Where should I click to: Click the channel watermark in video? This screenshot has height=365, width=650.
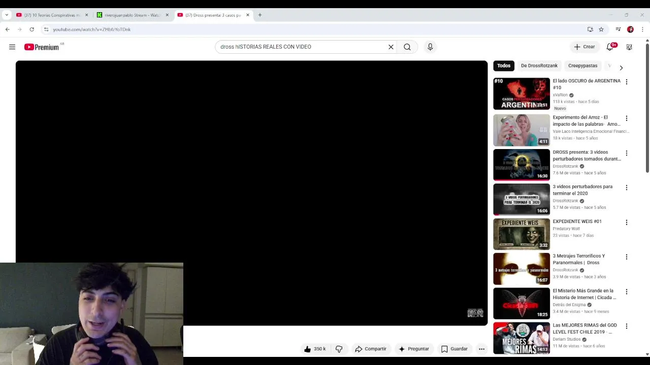[475, 313]
